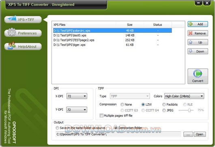Open the Colors High Color dropdown
Viewport: 215px width, 147px height.
click(x=184, y=96)
